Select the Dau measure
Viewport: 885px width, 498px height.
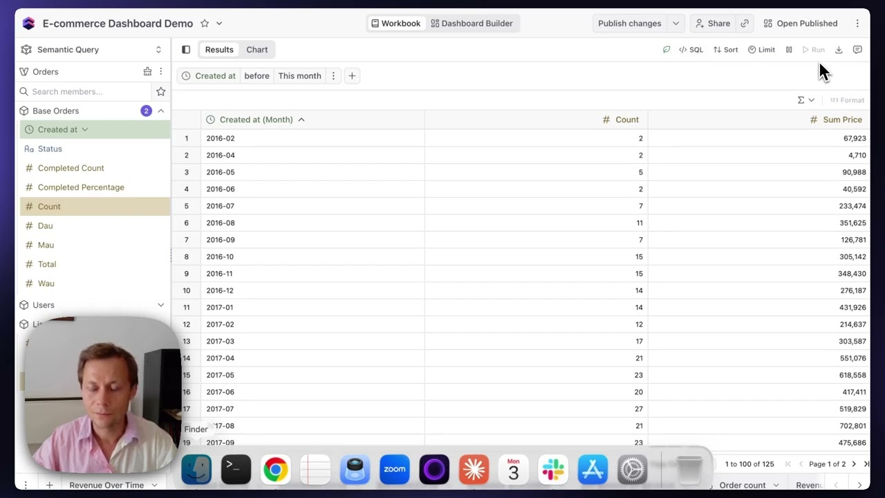coord(95,225)
